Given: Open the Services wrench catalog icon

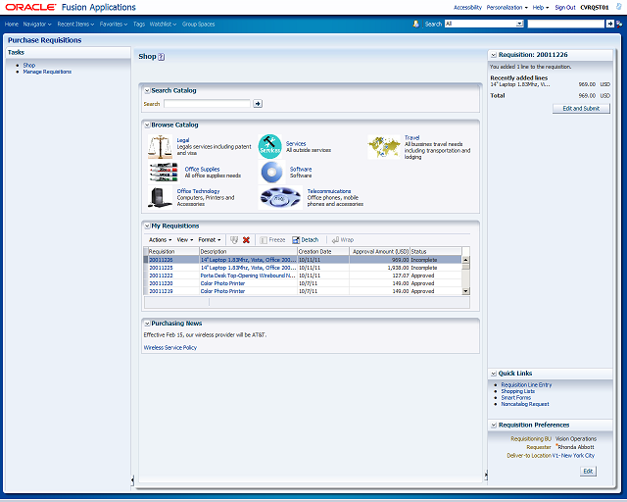Looking at the screenshot, I should [270, 146].
